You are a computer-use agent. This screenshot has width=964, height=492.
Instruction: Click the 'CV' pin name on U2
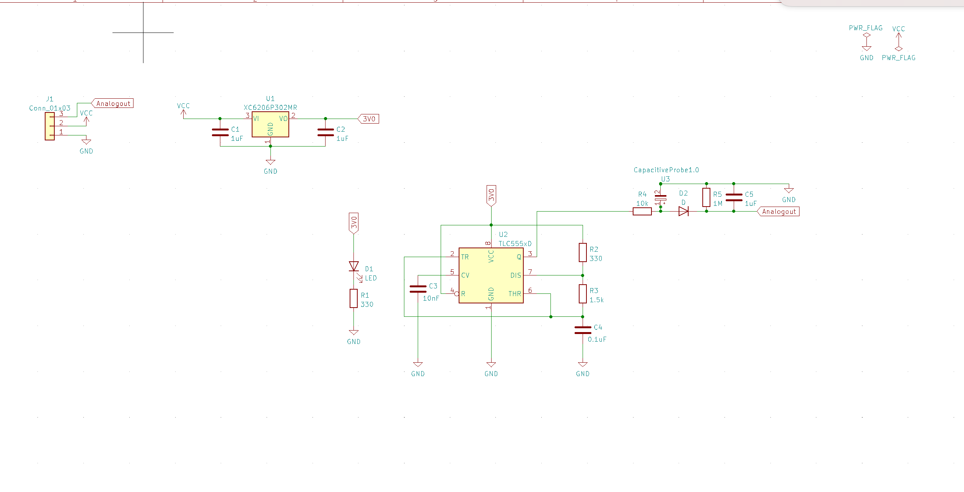point(465,275)
